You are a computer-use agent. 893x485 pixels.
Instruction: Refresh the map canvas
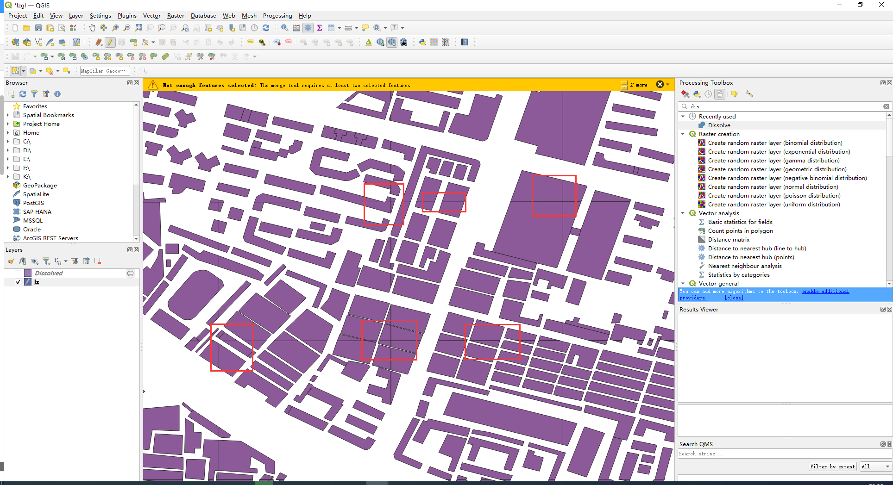point(266,28)
